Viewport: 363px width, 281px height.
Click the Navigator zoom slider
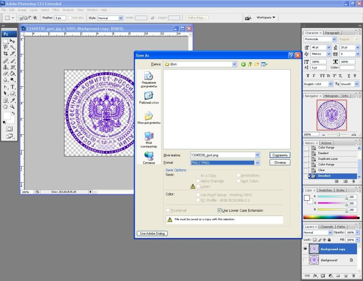point(338,134)
